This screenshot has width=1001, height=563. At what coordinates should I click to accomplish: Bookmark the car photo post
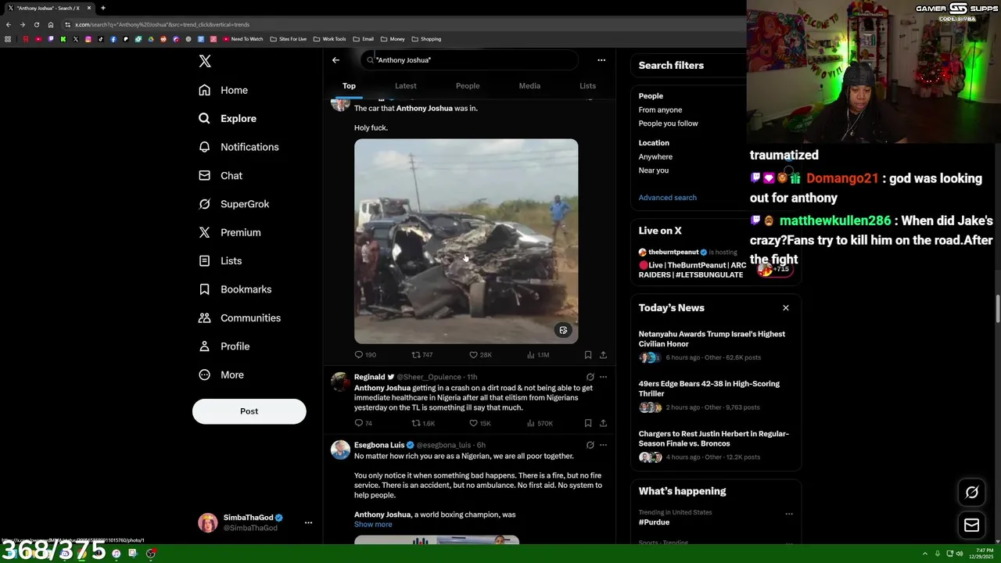coord(588,355)
